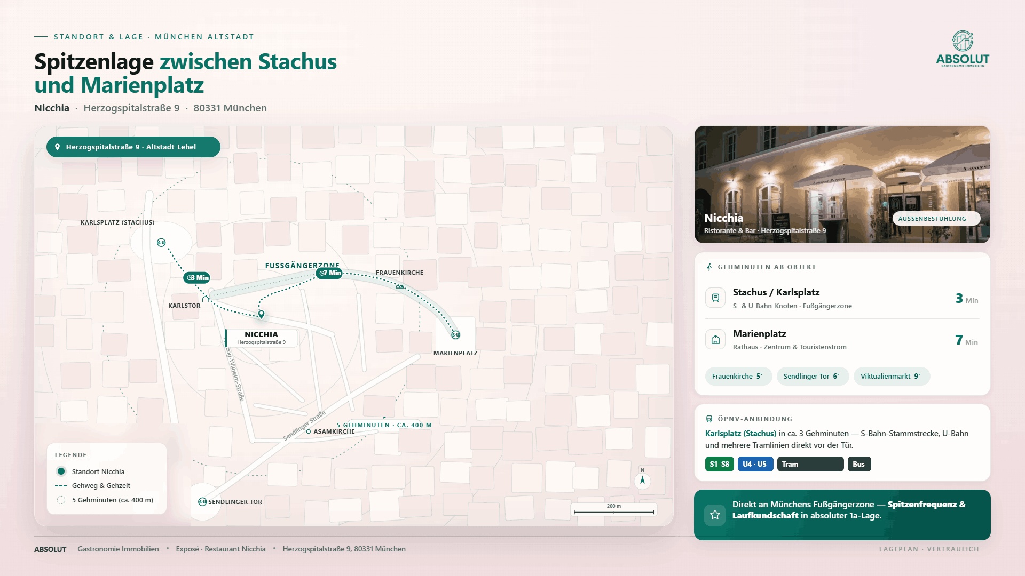
Task: Click the FUSSGÄNGERZONE map label
Action: point(302,265)
